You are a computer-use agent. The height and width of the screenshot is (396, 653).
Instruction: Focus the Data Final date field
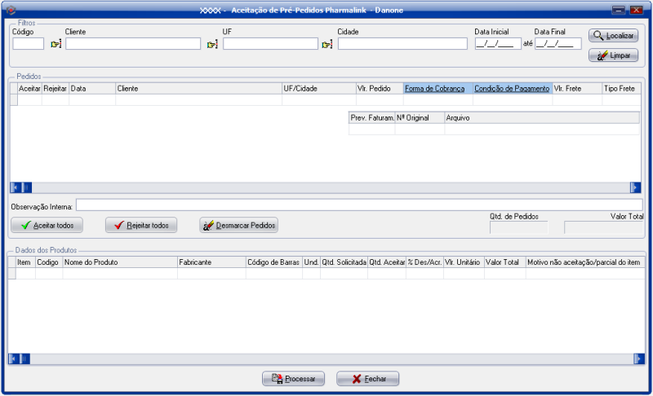click(557, 44)
